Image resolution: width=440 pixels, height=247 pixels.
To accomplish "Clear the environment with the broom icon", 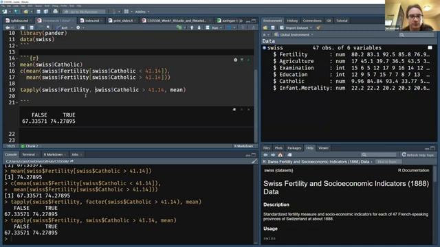I will click(x=318, y=27).
